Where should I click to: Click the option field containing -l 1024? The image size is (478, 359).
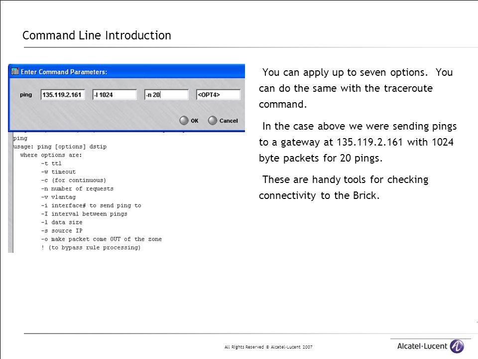point(115,95)
